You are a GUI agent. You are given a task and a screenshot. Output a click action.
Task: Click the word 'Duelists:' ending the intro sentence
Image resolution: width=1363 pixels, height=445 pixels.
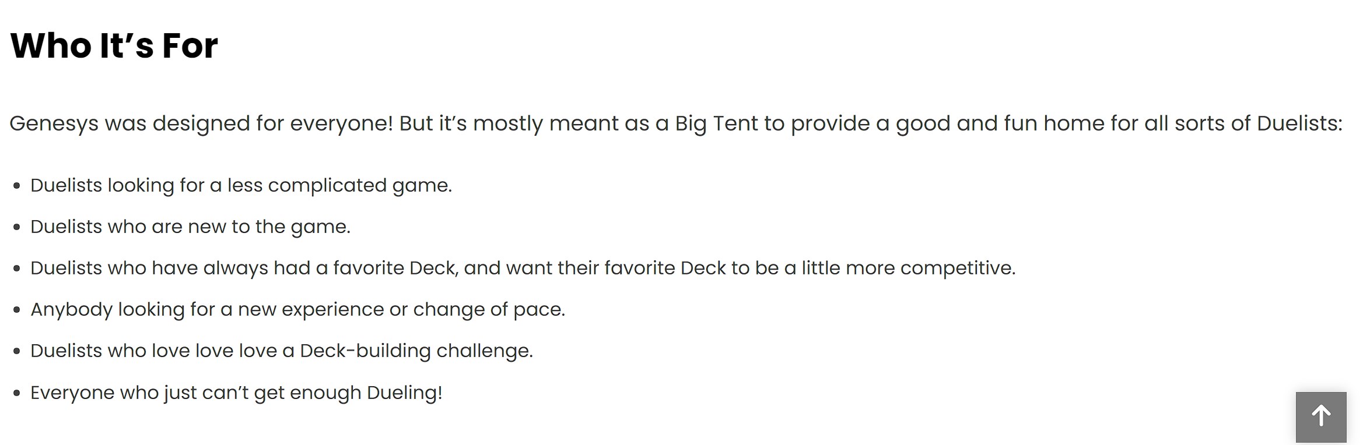[x=1300, y=123]
